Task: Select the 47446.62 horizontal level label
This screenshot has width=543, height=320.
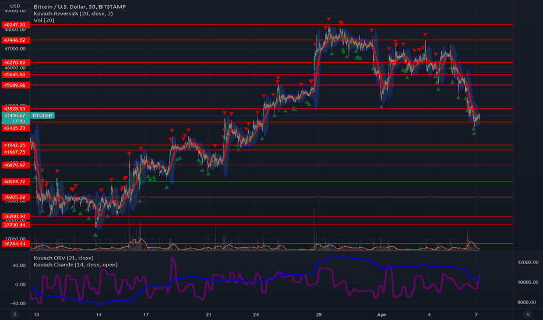Action: tap(16, 40)
